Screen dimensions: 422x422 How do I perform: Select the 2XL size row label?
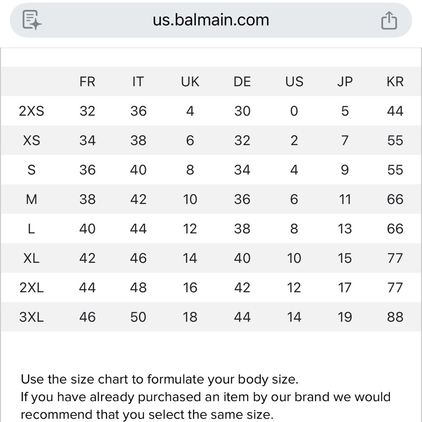(32, 288)
